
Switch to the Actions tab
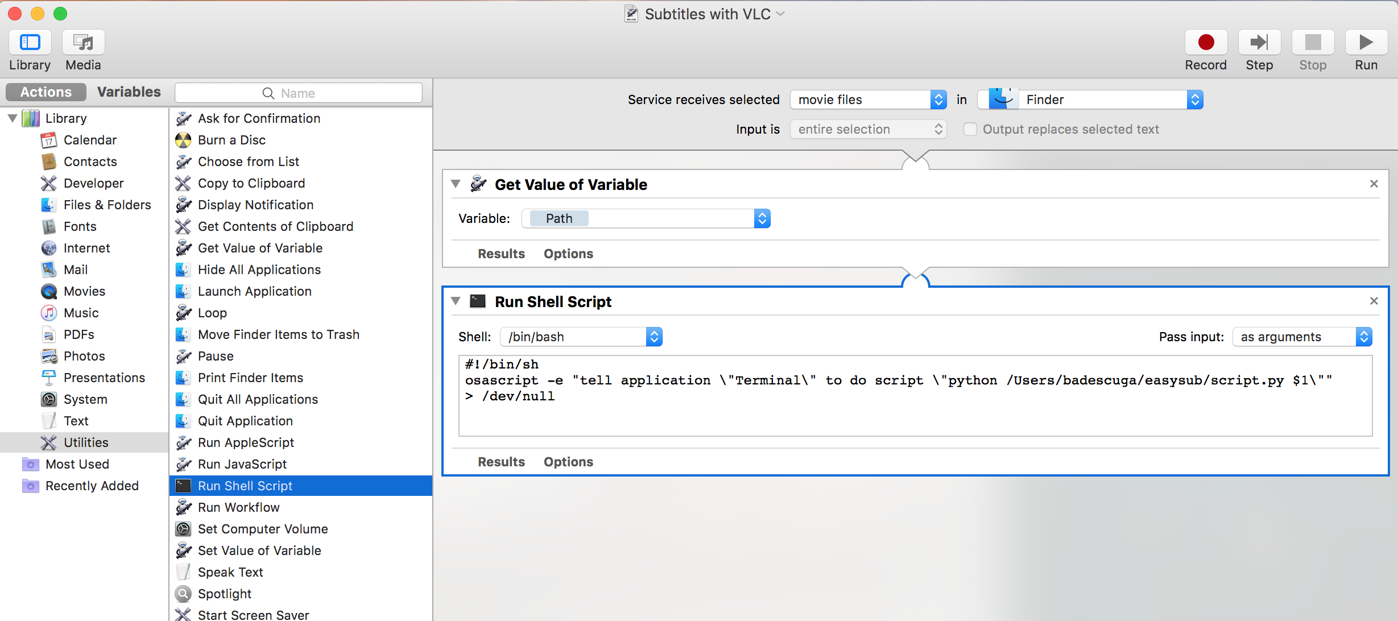(x=46, y=92)
